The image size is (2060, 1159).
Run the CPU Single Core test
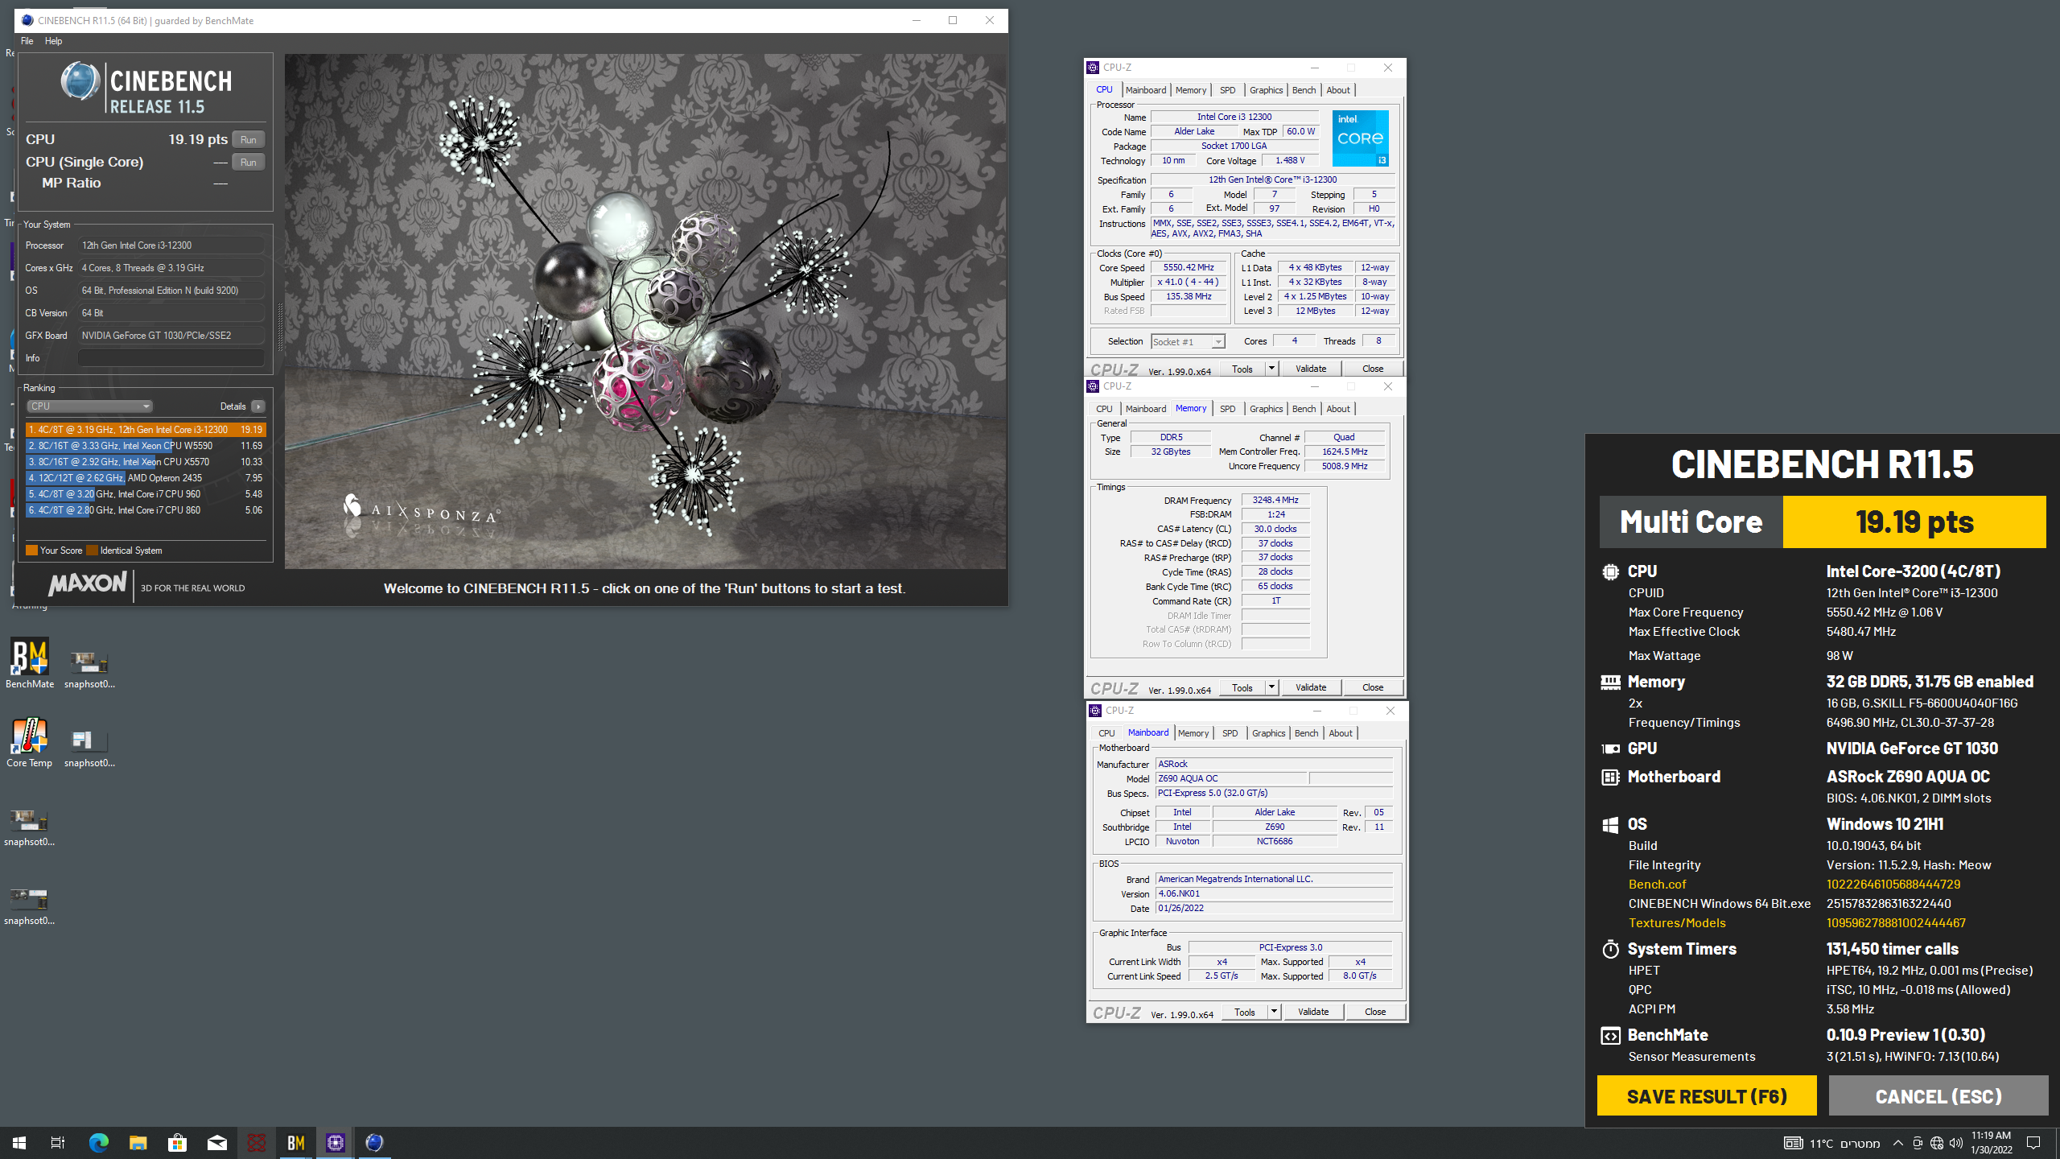tap(248, 163)
